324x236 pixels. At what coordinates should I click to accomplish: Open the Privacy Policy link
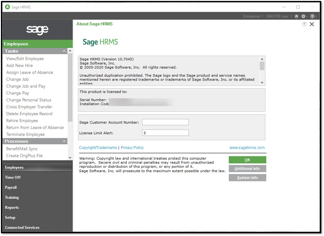[132, 147]
